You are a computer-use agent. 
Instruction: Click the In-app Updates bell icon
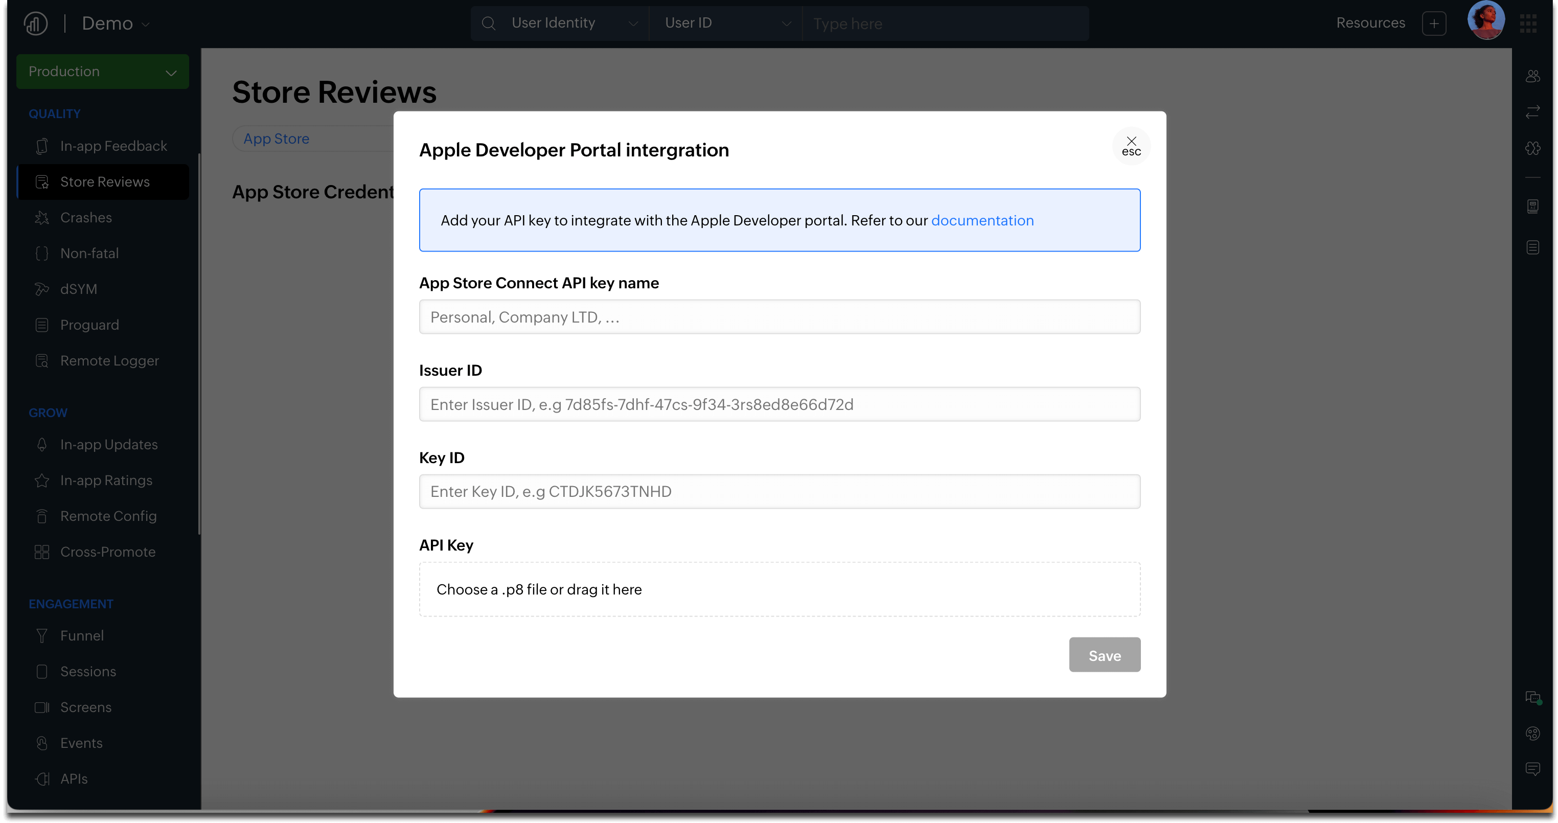[x=42, y=444]
